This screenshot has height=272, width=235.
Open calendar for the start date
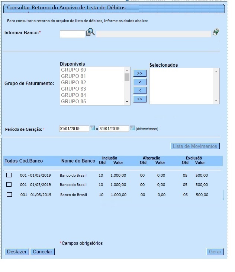tap(93, 129)
